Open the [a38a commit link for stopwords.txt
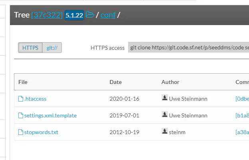The image size is (249, 160). (x=242, y=132)
